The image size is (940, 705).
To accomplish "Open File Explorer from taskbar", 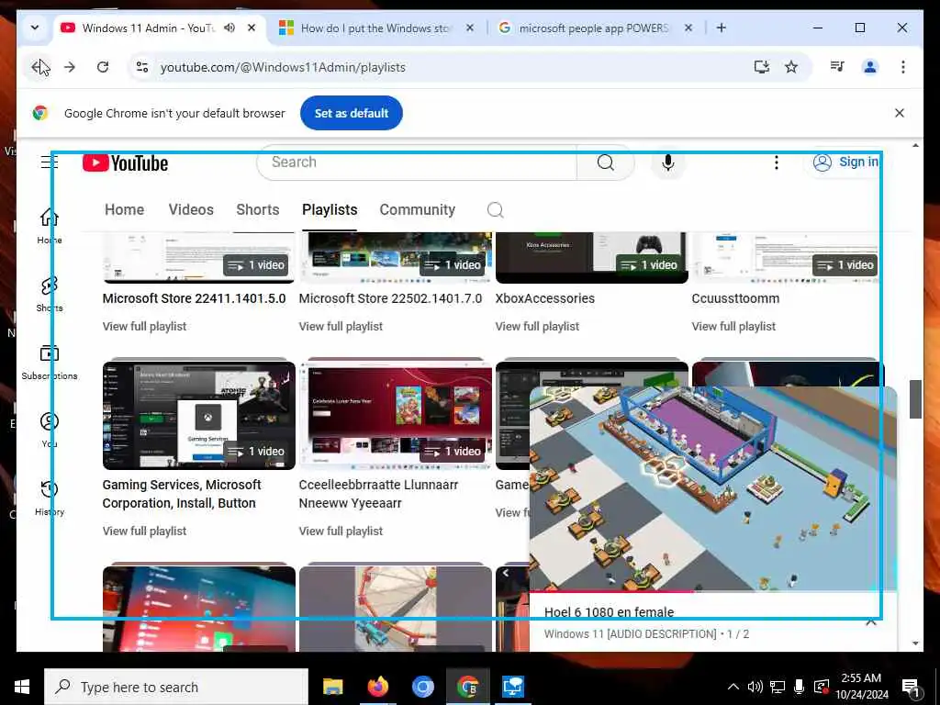I will (x=332, y=687).
